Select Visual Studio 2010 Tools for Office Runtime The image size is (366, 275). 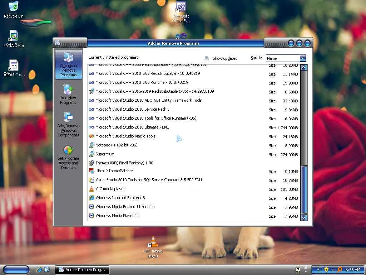click(194, 118)
